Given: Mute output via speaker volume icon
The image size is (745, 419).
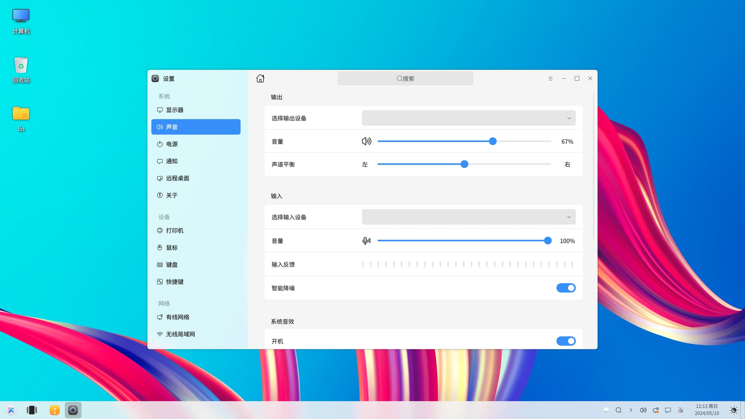Looking at the screenshot, I should point(366,141).
